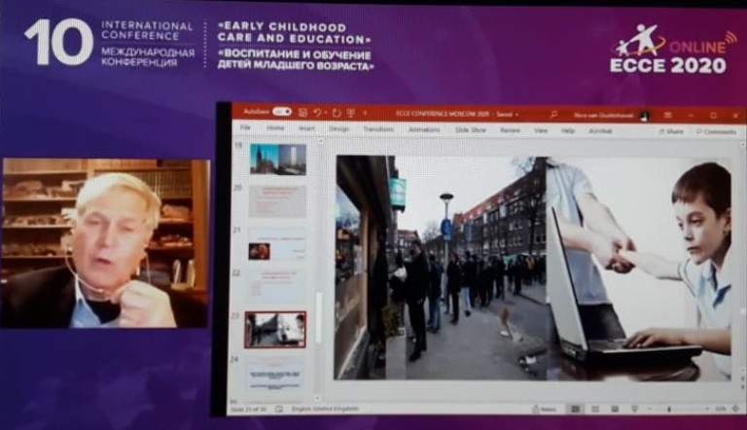Switch to Normal view icon
The width and height of the screenshot is (747, 430).
tap(575, 409)
